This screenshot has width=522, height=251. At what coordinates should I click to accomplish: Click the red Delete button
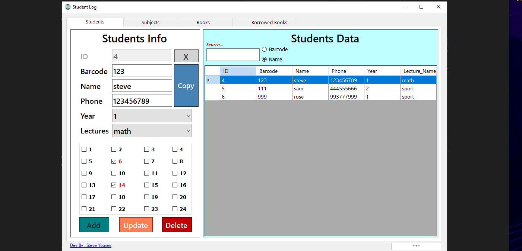pyautogui.click(x=177, y=225)
